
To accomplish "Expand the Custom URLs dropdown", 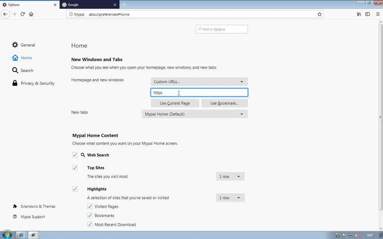I will tap(199, 82).
